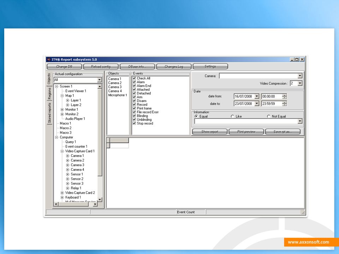Click Print preview

click(246, 132)
